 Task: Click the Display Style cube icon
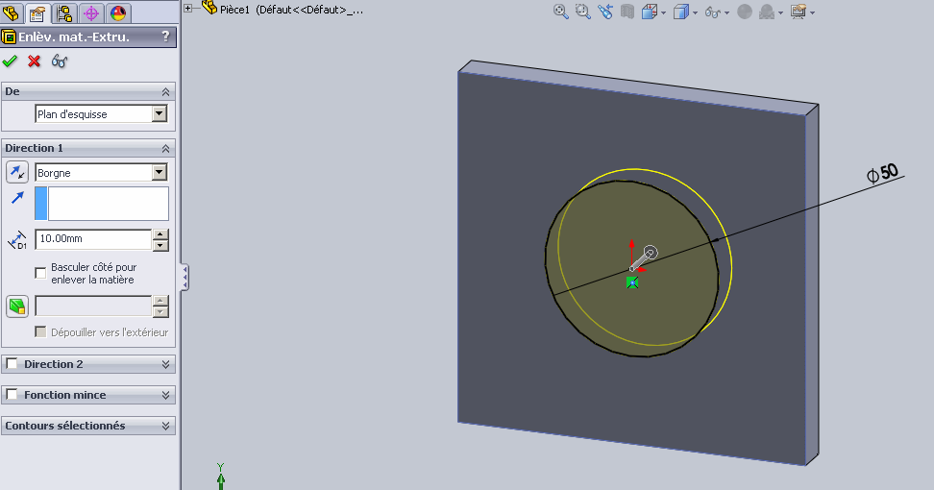pos(680,12)
